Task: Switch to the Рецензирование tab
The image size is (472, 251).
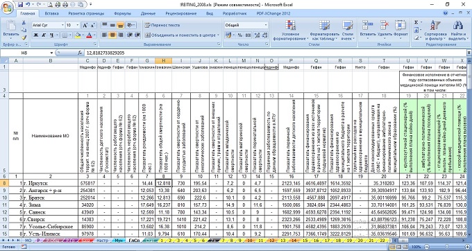Action: click(x=181, y=14)
